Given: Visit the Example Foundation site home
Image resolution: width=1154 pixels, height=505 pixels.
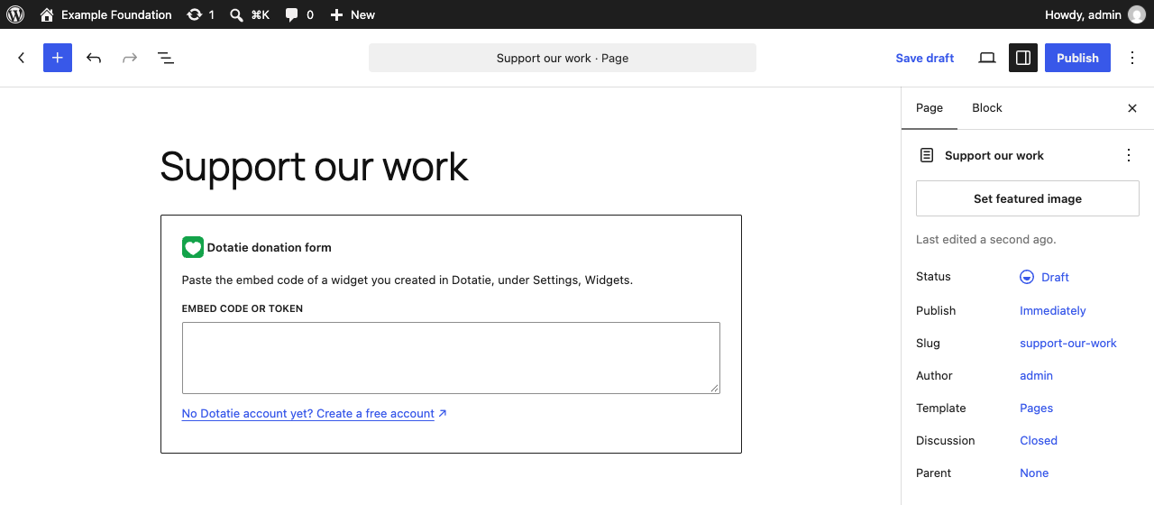Looking at the screenshot, I should point(105,14).
